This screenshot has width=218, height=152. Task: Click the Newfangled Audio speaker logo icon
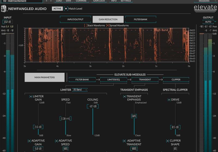(4, 9)
